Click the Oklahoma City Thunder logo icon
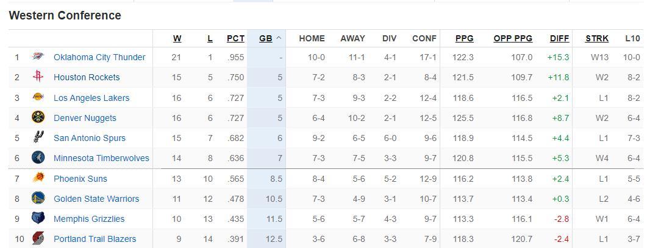Image resolution: width=647 pixels, height=248 pixels. tap(38, 57)
